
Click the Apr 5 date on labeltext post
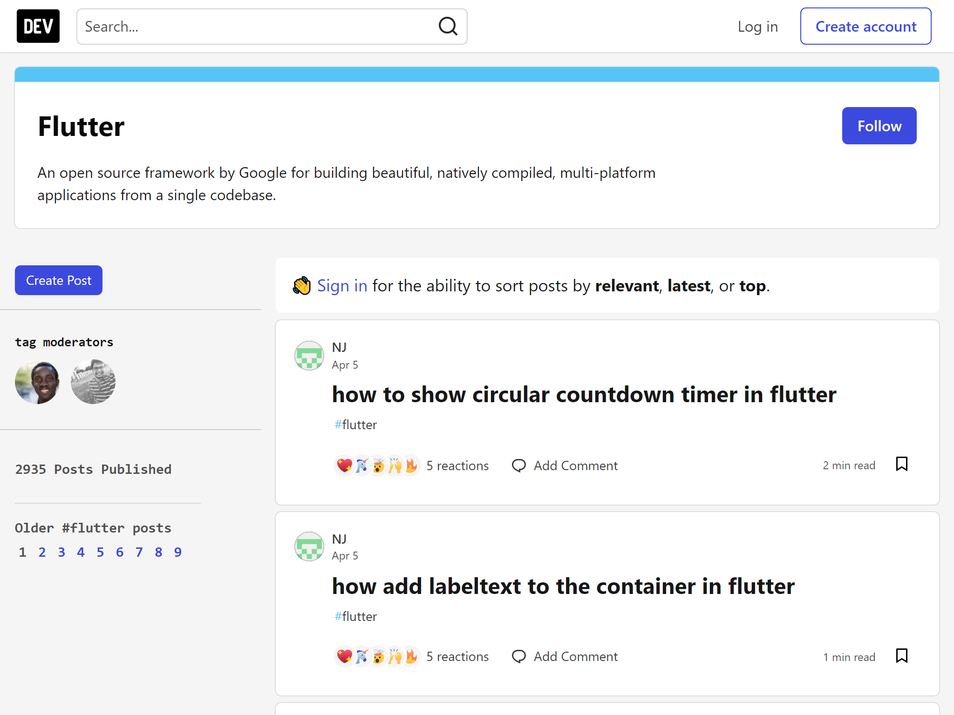(x=345, y=556)
